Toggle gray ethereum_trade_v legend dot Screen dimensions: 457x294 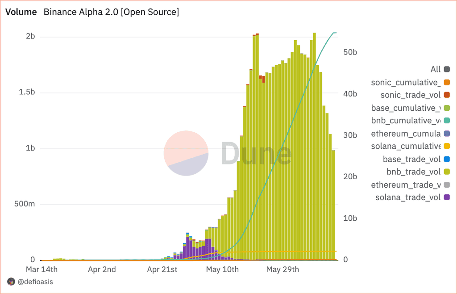446,185
